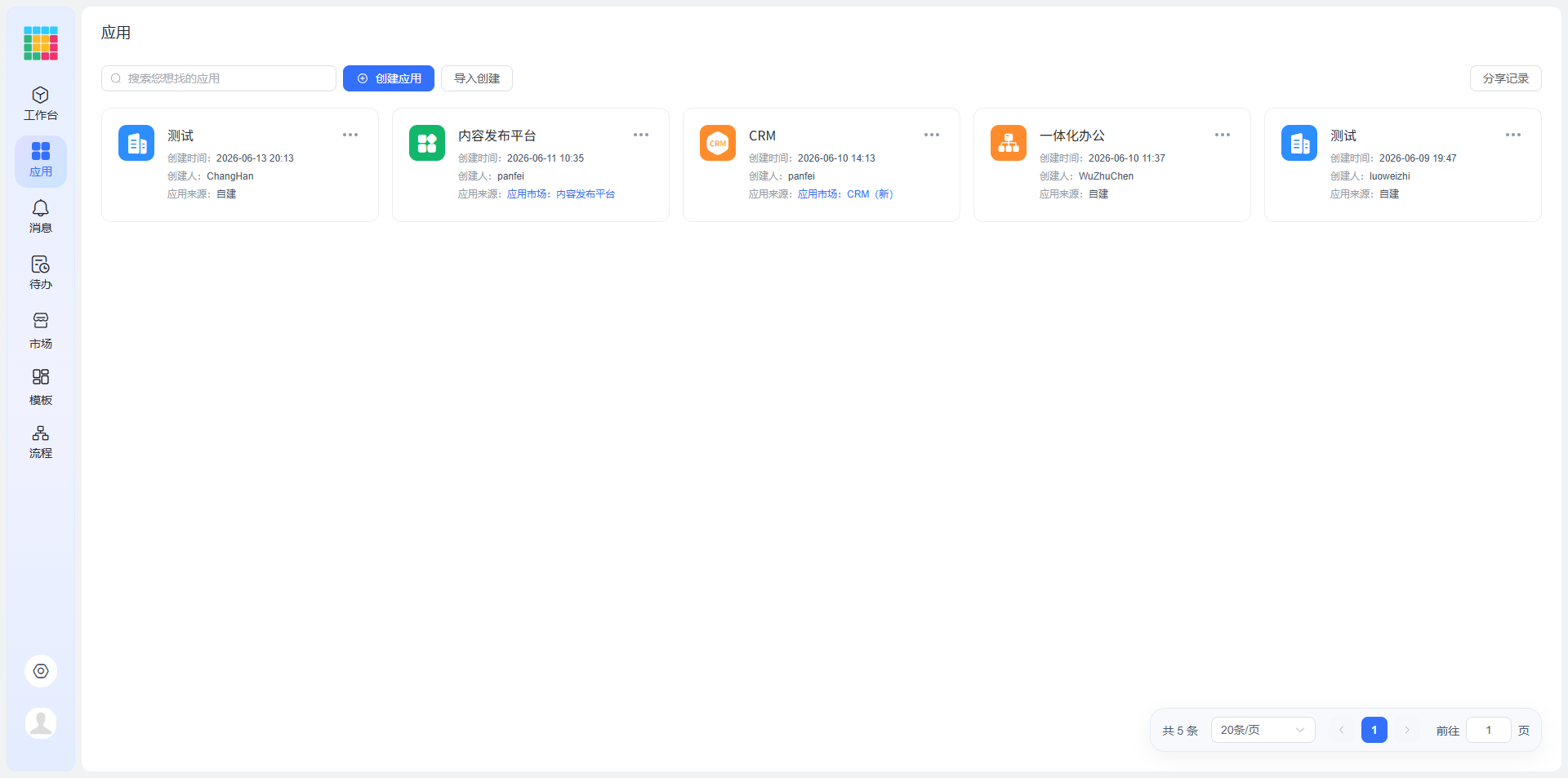This screenshot has width=1568, height=778.
Task: Open more options for CRM card
Action: 932,135
